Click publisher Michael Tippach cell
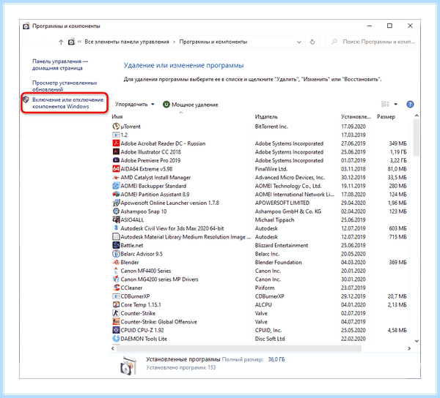Screen dimensions: 440x398 click(274, 219)
